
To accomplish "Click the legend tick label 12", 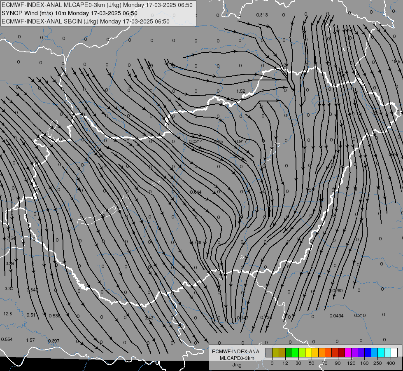I will (x=285, y=363).
